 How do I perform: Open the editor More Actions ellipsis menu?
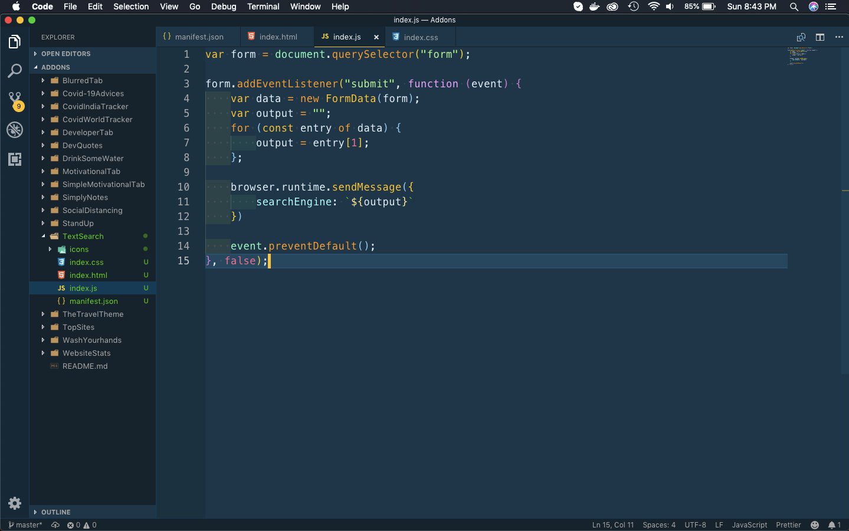click(839, 37)
